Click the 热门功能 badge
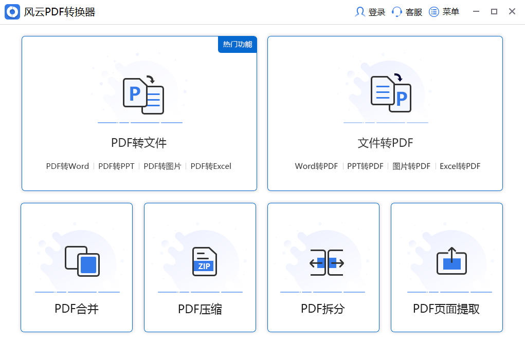Screen dimensions: 525x344 coord(238,44)
